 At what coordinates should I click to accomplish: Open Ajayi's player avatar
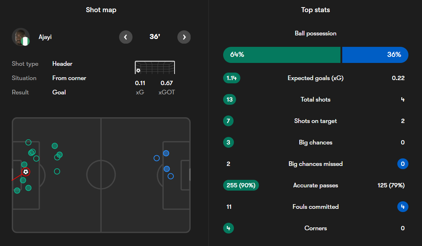(x=21, y=37)
